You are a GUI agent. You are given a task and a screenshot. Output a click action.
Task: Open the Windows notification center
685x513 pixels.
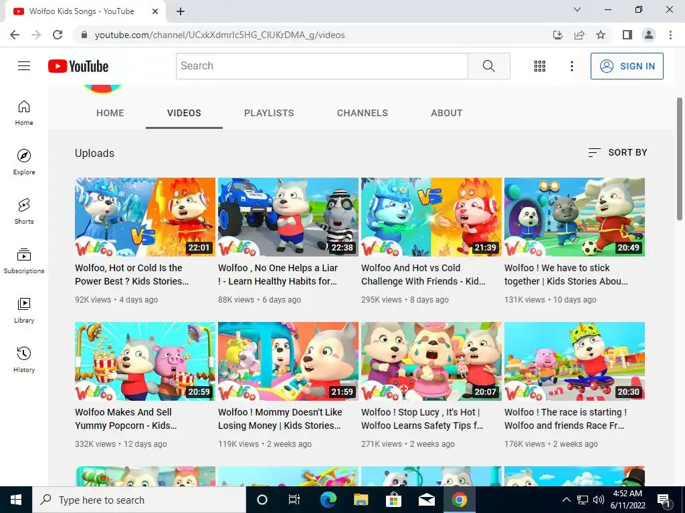(664, 500)
